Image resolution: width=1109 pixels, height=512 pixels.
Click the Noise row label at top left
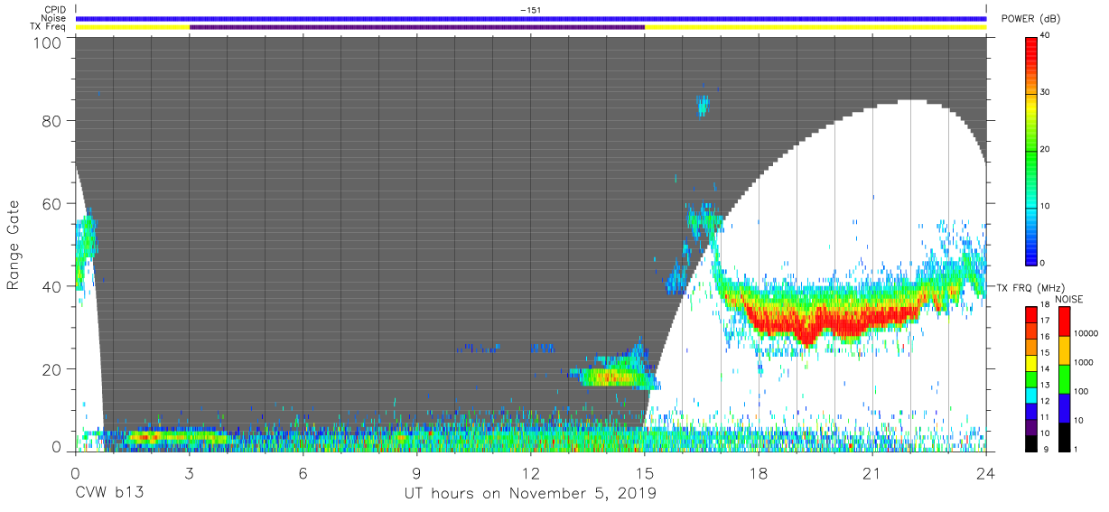coord(53,18)
